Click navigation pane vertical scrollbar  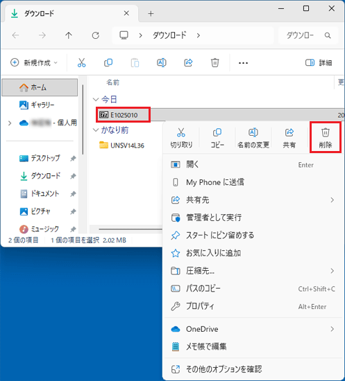83,120
